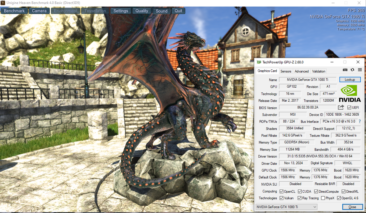Toggle the Ray Tracing checkbox
Screen dimensions: 366x213
(300, 198)
